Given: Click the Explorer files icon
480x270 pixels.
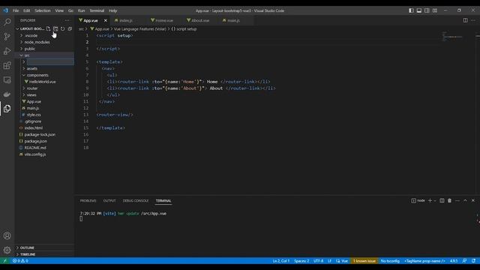Looking at the screenshot, I should pyautogui.click(x=7, y=109).
